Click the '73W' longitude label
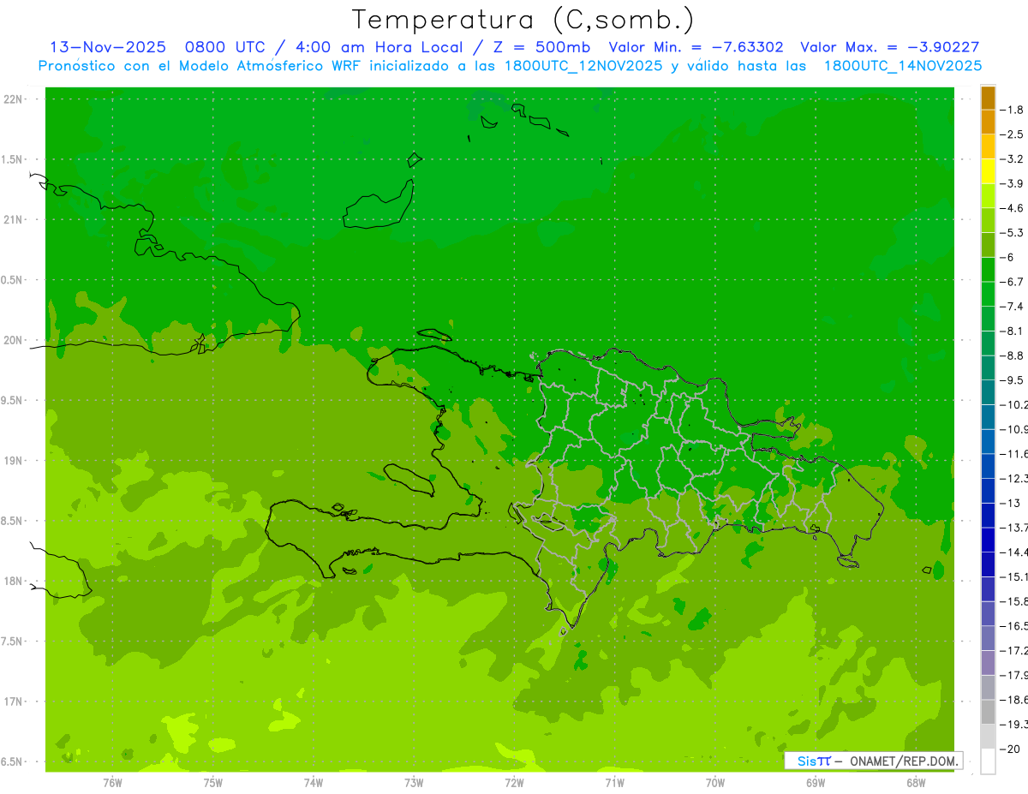1028x794 pixels. [x=414, y=783]
